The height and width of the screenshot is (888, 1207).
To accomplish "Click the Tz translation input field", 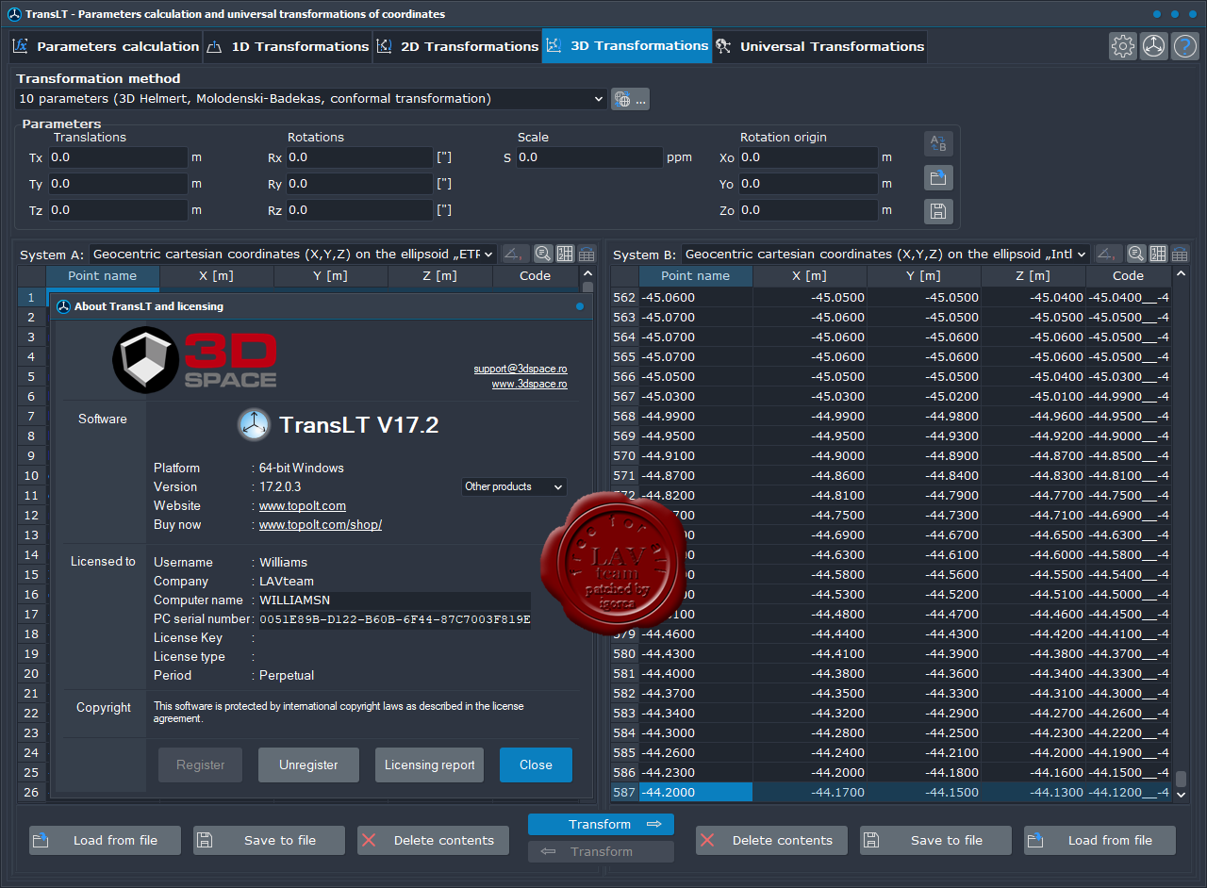I will click(117, 210).
